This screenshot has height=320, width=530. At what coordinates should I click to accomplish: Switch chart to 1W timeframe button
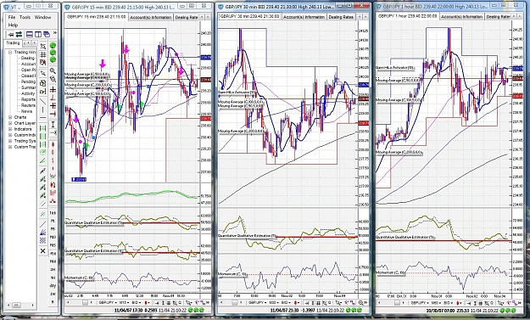tap(53, 294)
